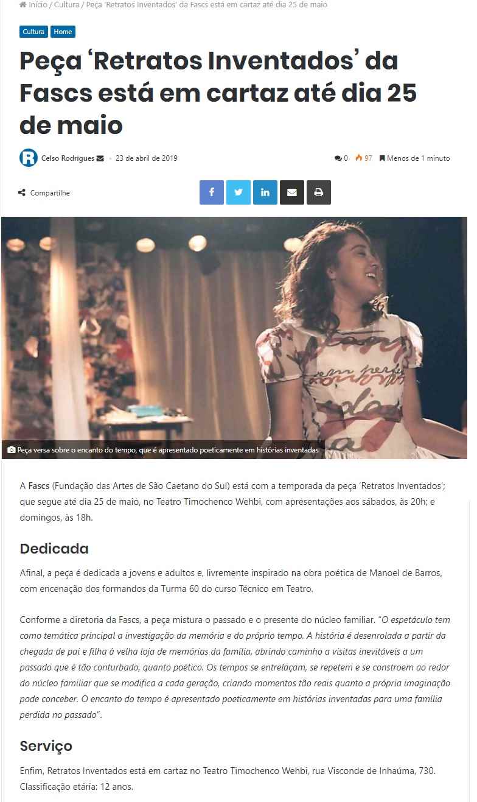
Task: Share the article on LinkedIn
Action: point(265,192)
